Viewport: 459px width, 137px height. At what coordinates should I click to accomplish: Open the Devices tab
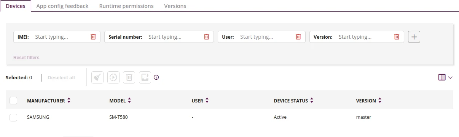coord(16,6)
